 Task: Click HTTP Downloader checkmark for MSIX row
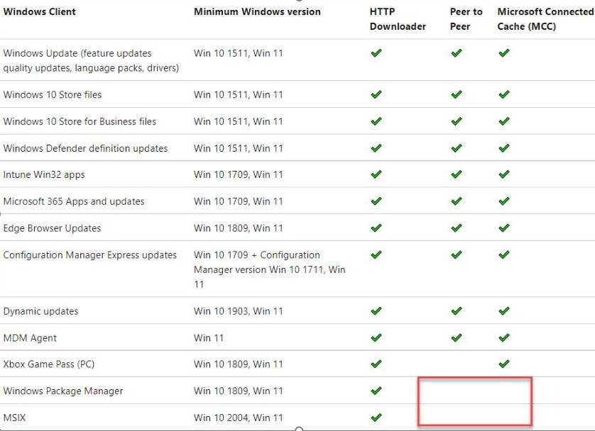coord(376,418)
